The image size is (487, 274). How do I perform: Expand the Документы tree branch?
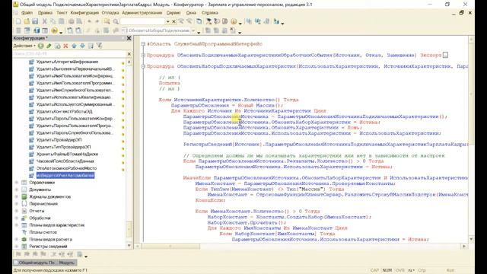click(17, 190)
